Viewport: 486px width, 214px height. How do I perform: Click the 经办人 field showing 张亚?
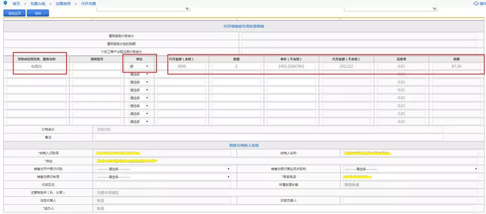(284, 209)
